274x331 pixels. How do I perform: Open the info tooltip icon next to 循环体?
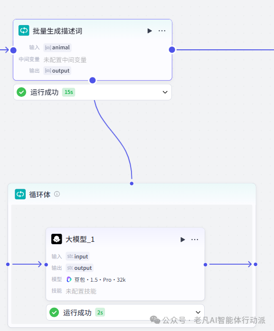point(57,194)
